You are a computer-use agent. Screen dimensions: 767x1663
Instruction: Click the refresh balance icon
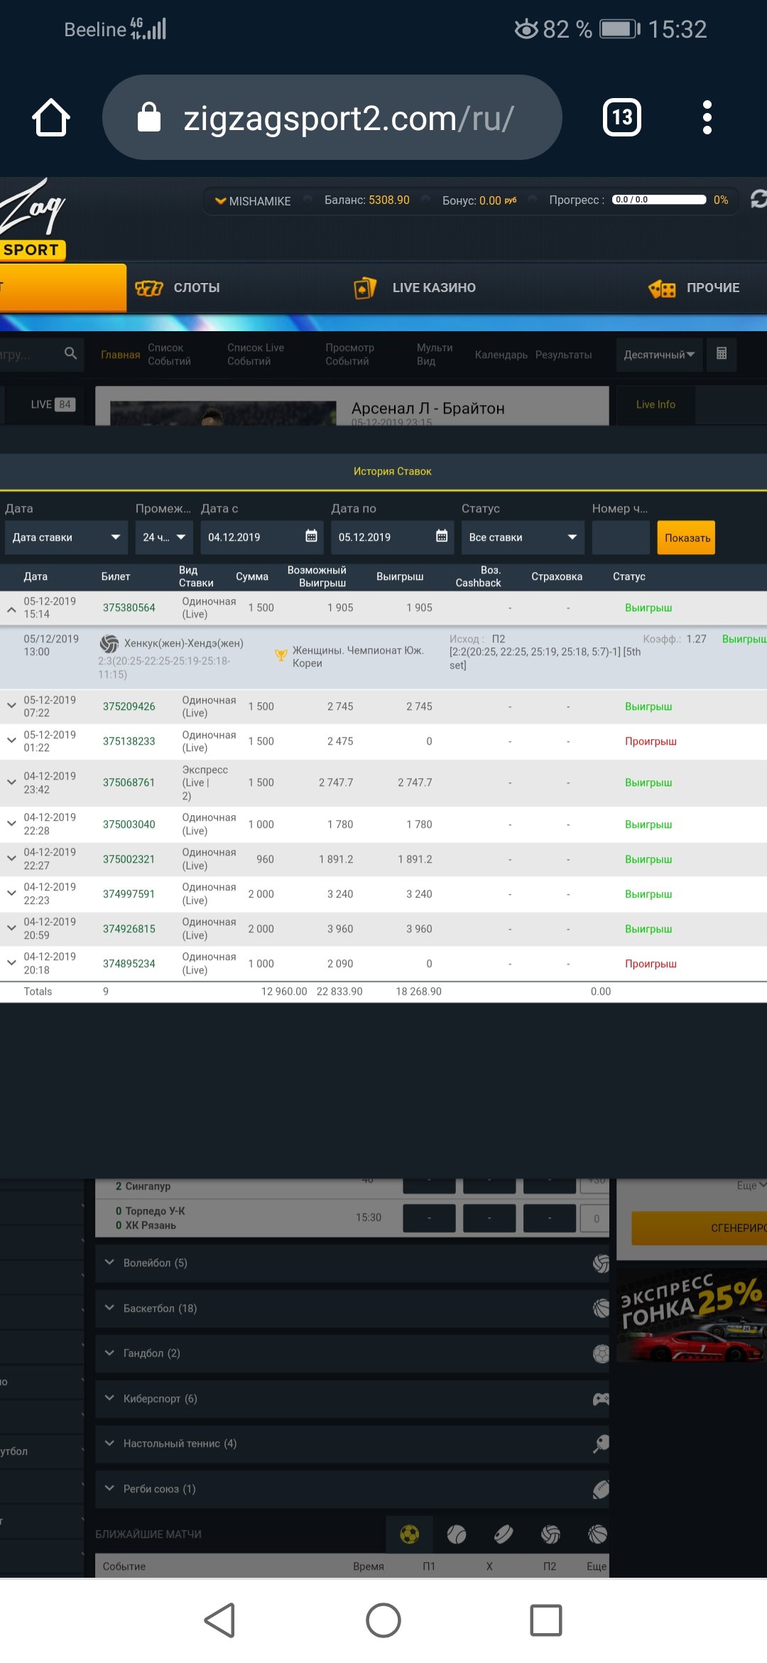758,200
